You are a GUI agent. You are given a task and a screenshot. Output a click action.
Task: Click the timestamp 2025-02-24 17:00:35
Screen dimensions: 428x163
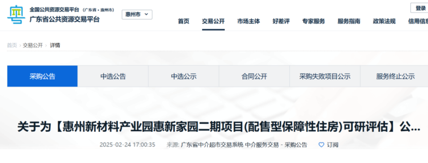(128, 145)
